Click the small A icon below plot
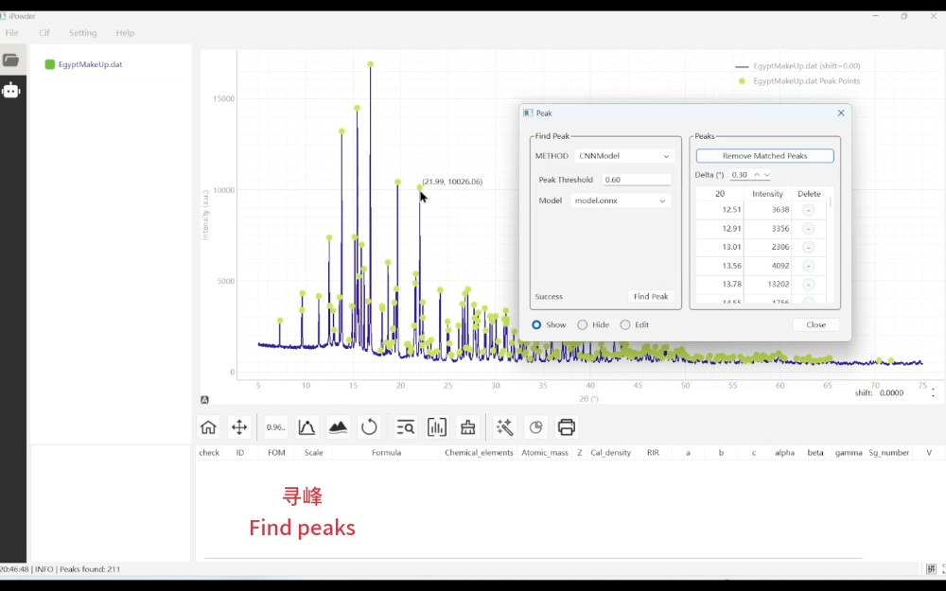 click(204, 400)
